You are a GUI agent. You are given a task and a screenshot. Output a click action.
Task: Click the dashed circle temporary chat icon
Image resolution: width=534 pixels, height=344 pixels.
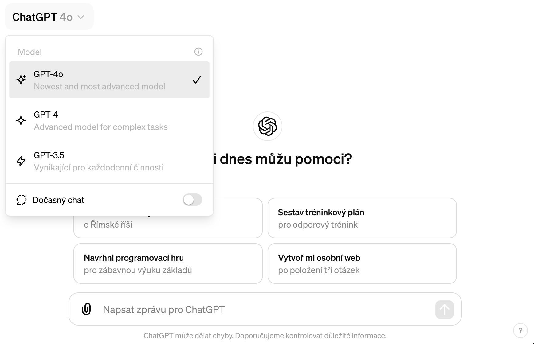coord(22,200)
